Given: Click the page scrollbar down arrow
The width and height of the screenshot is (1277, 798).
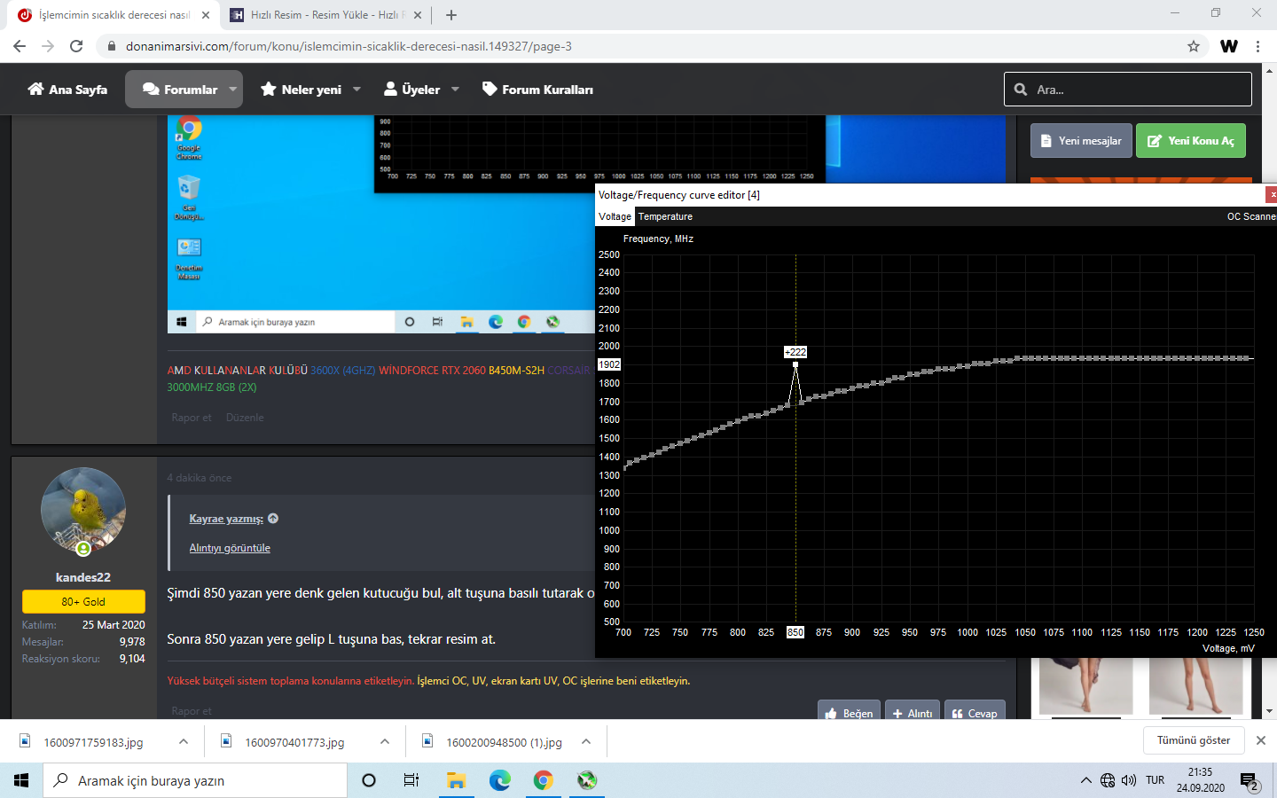Looking at the screenshot, I should click(x=1270, y=711).
